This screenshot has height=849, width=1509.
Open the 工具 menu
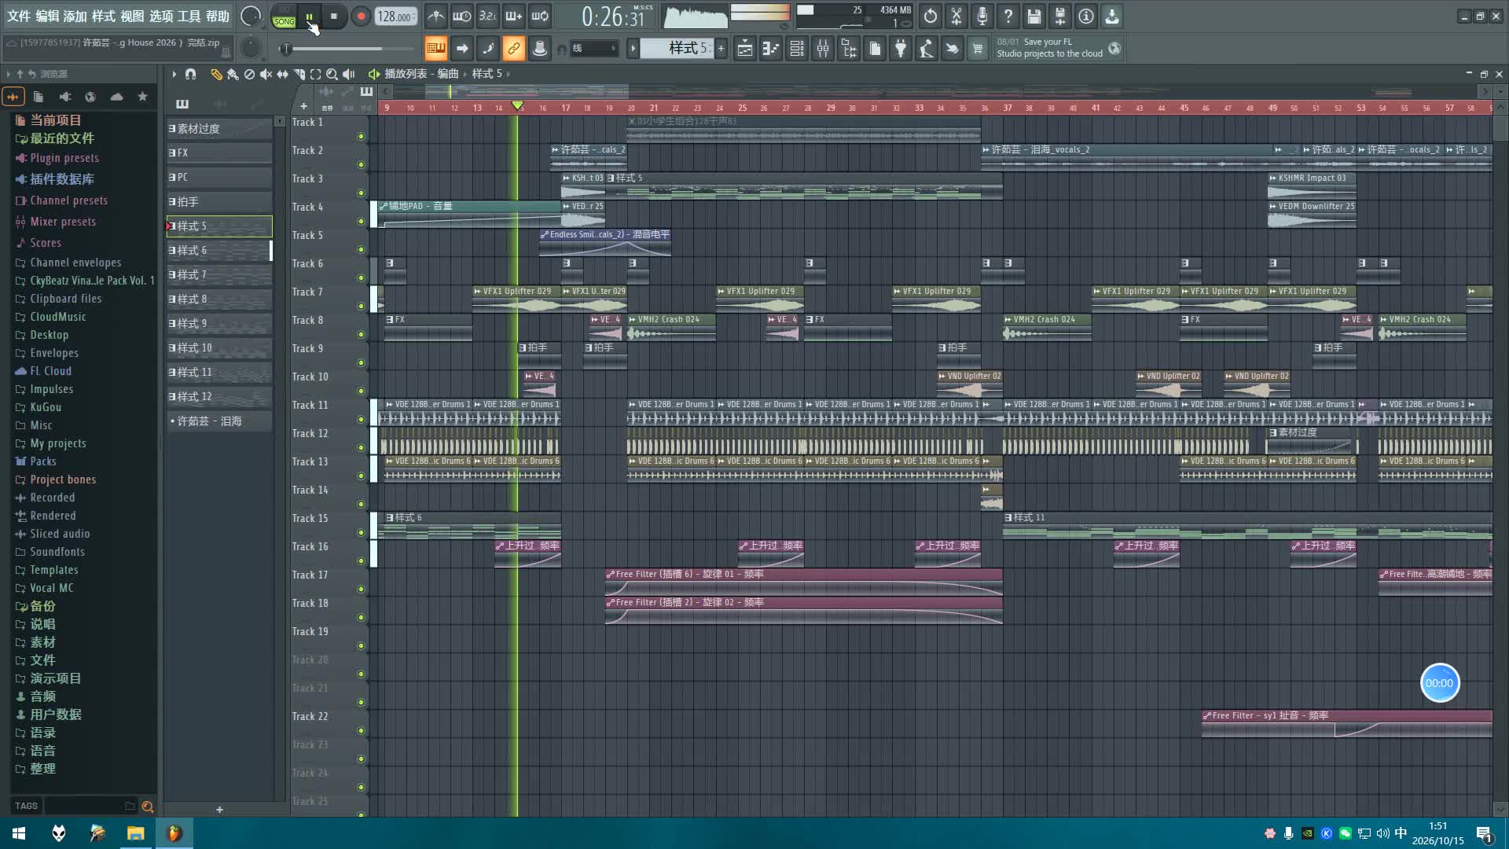pyautogui.click(x=189, y=16)
